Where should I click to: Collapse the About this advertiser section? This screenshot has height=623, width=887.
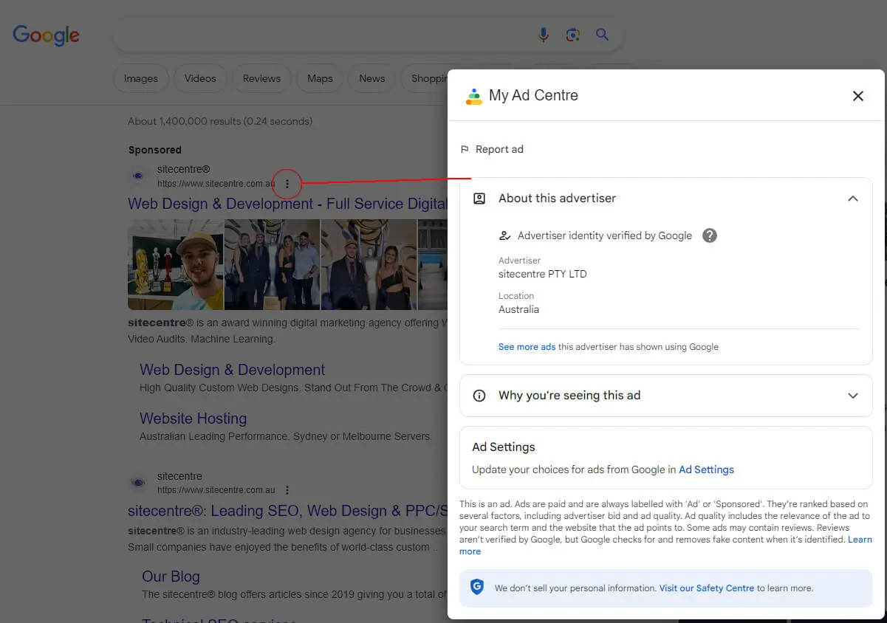point(853,199)
